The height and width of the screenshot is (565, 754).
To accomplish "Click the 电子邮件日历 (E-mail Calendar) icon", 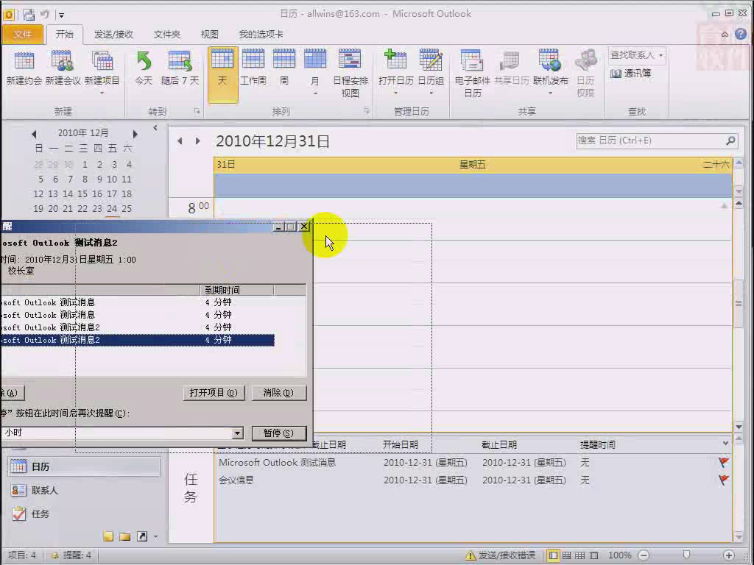I will [x=472, y=74].
